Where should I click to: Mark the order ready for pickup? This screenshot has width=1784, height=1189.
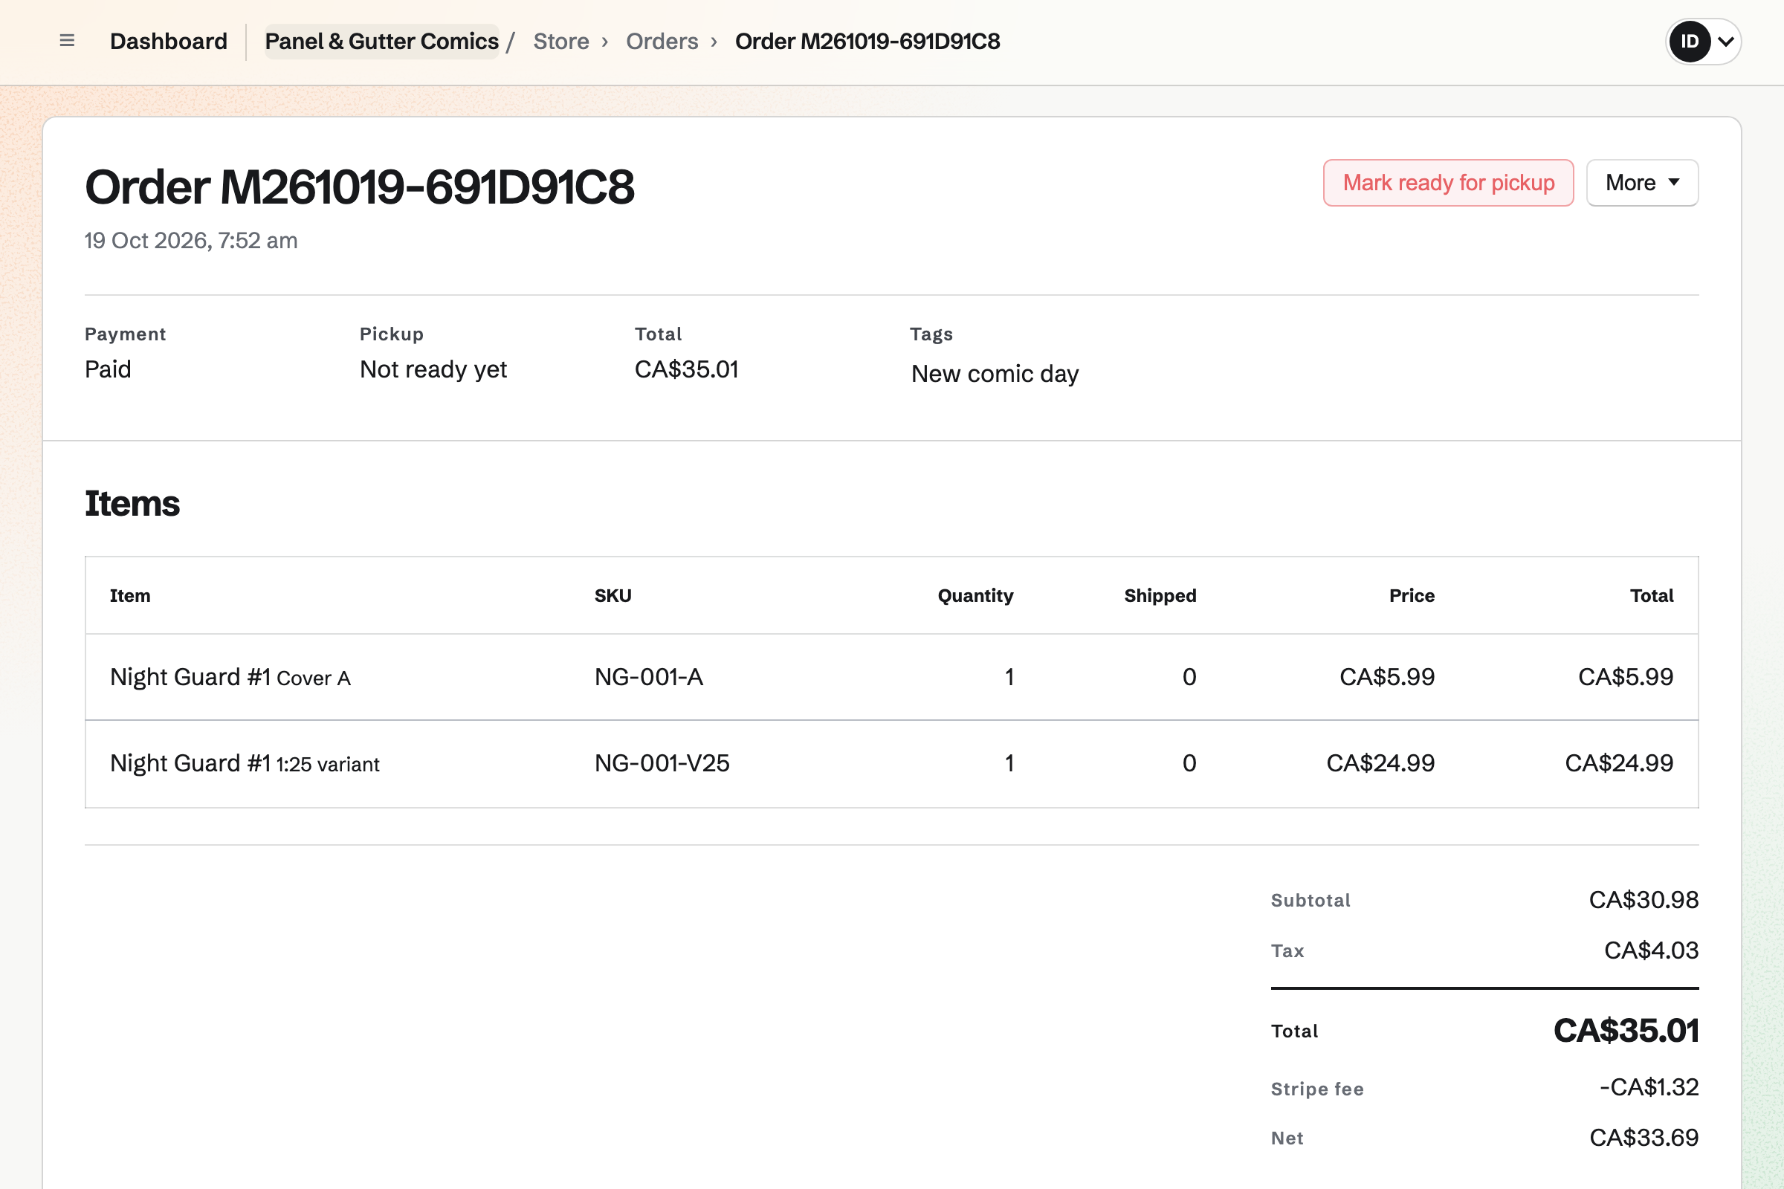click(x=1448, y=183)
